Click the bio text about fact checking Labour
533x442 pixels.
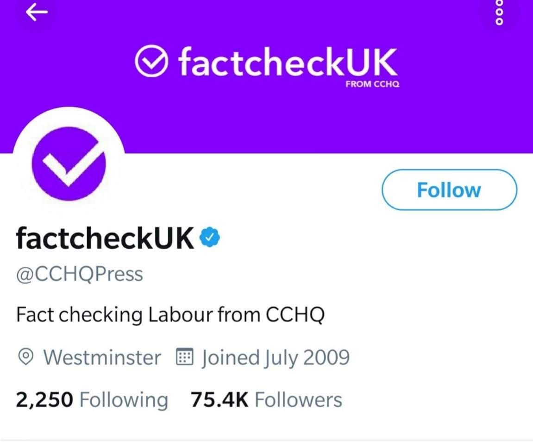tap(170, 316)
